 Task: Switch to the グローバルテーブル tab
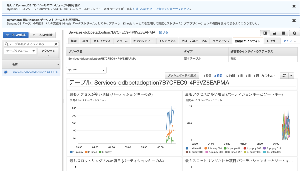tap(194, 41)
